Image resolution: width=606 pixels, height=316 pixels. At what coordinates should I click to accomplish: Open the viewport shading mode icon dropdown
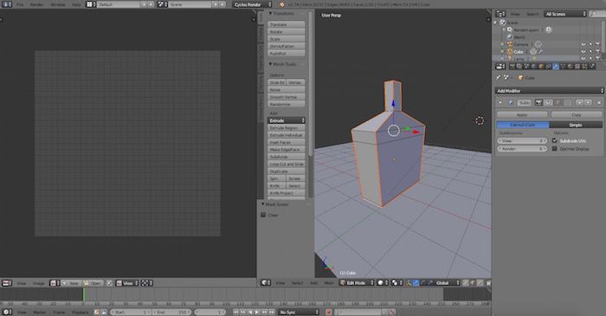pyautogui.click(x=383, y=283)
